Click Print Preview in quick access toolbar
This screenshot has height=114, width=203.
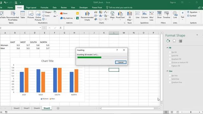point(16,3)
